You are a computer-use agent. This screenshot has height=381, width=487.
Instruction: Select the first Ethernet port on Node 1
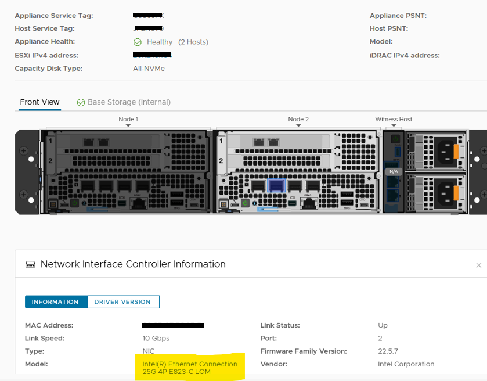[88, 186]
